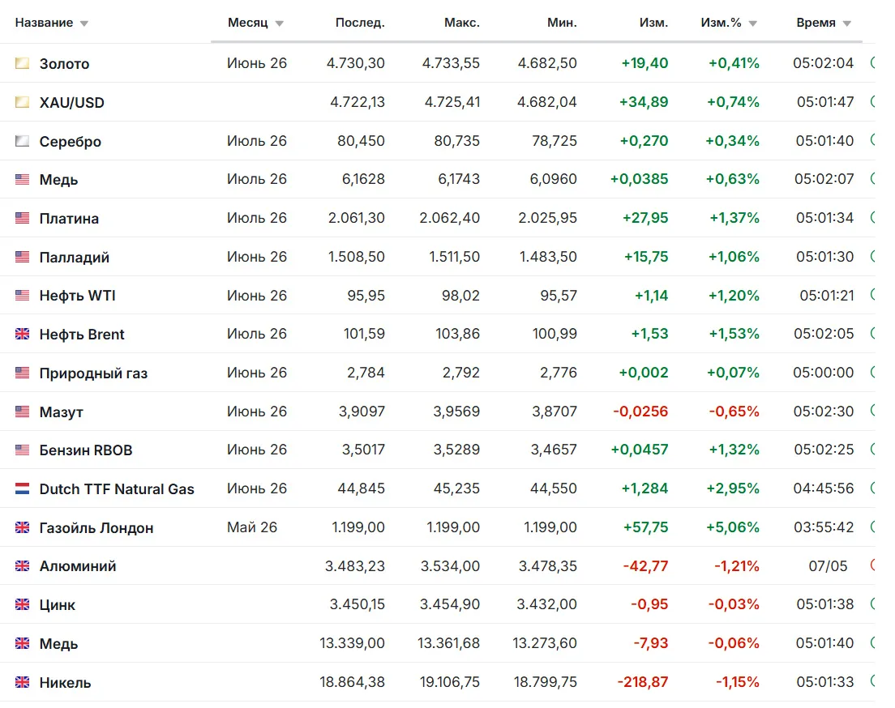The image size is (895, 708).
Task: Click the US flag icon beside Платина
Action: [22, 218]
